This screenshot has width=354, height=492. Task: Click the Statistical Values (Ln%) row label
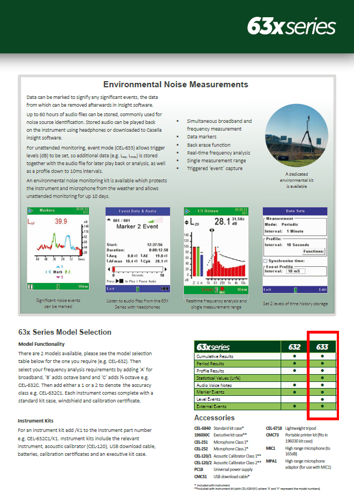(x=218, y=378)
